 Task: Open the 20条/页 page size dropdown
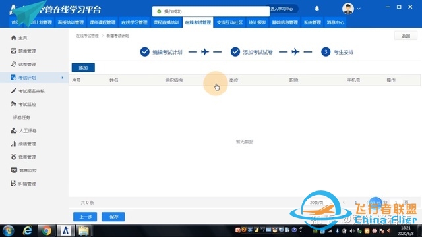[x=320, y=203]
